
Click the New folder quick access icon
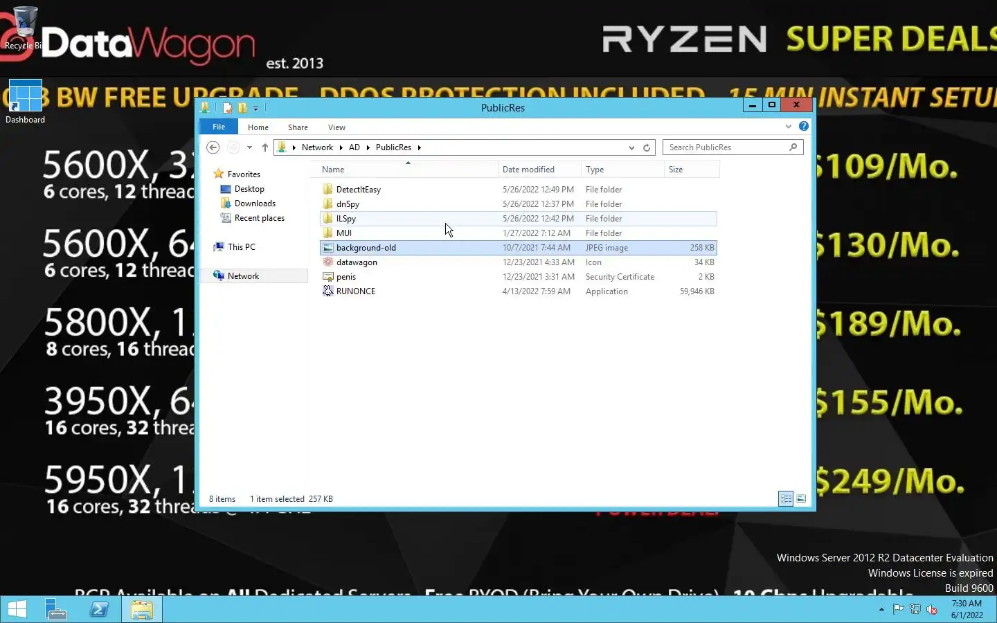pos(242,108)
